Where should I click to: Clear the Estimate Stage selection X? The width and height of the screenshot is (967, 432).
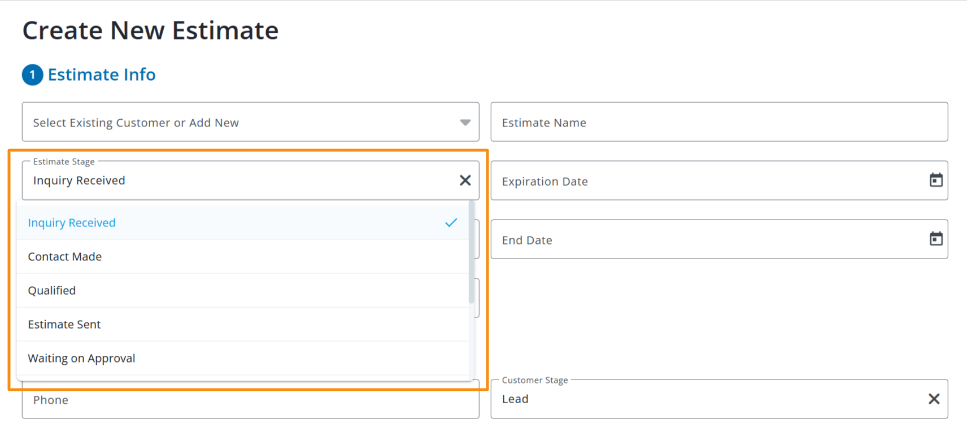click(x=465, y=180)
